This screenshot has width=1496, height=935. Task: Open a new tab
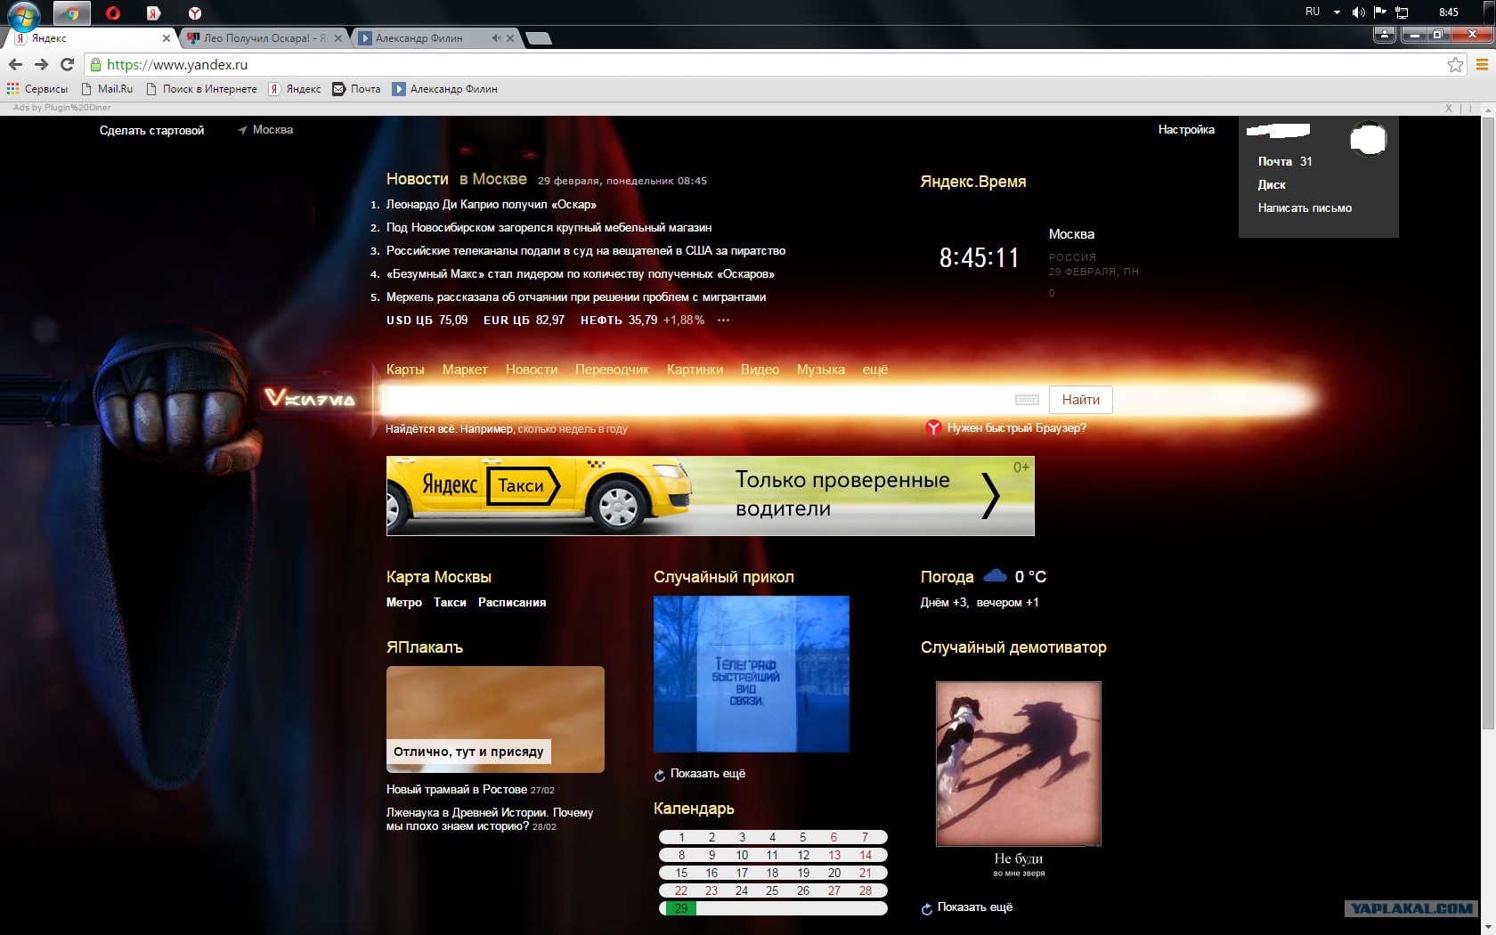(x=539, y=38)
